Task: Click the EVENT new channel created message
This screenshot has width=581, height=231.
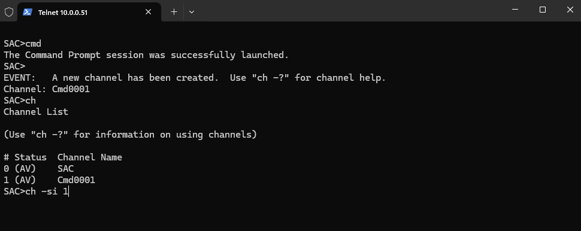Action: coord(195,78)
